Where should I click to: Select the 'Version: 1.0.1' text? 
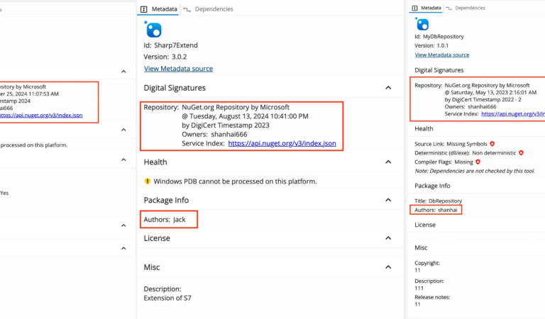coord(431,45)
